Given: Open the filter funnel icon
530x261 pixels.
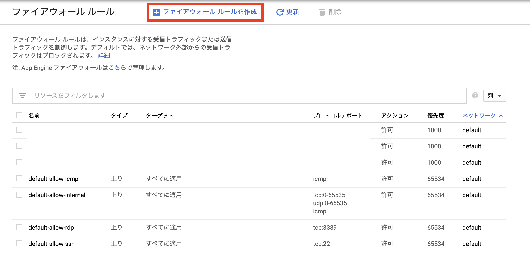Looking at the screenshot, I should pyautogui.click(x=23, y=96).
